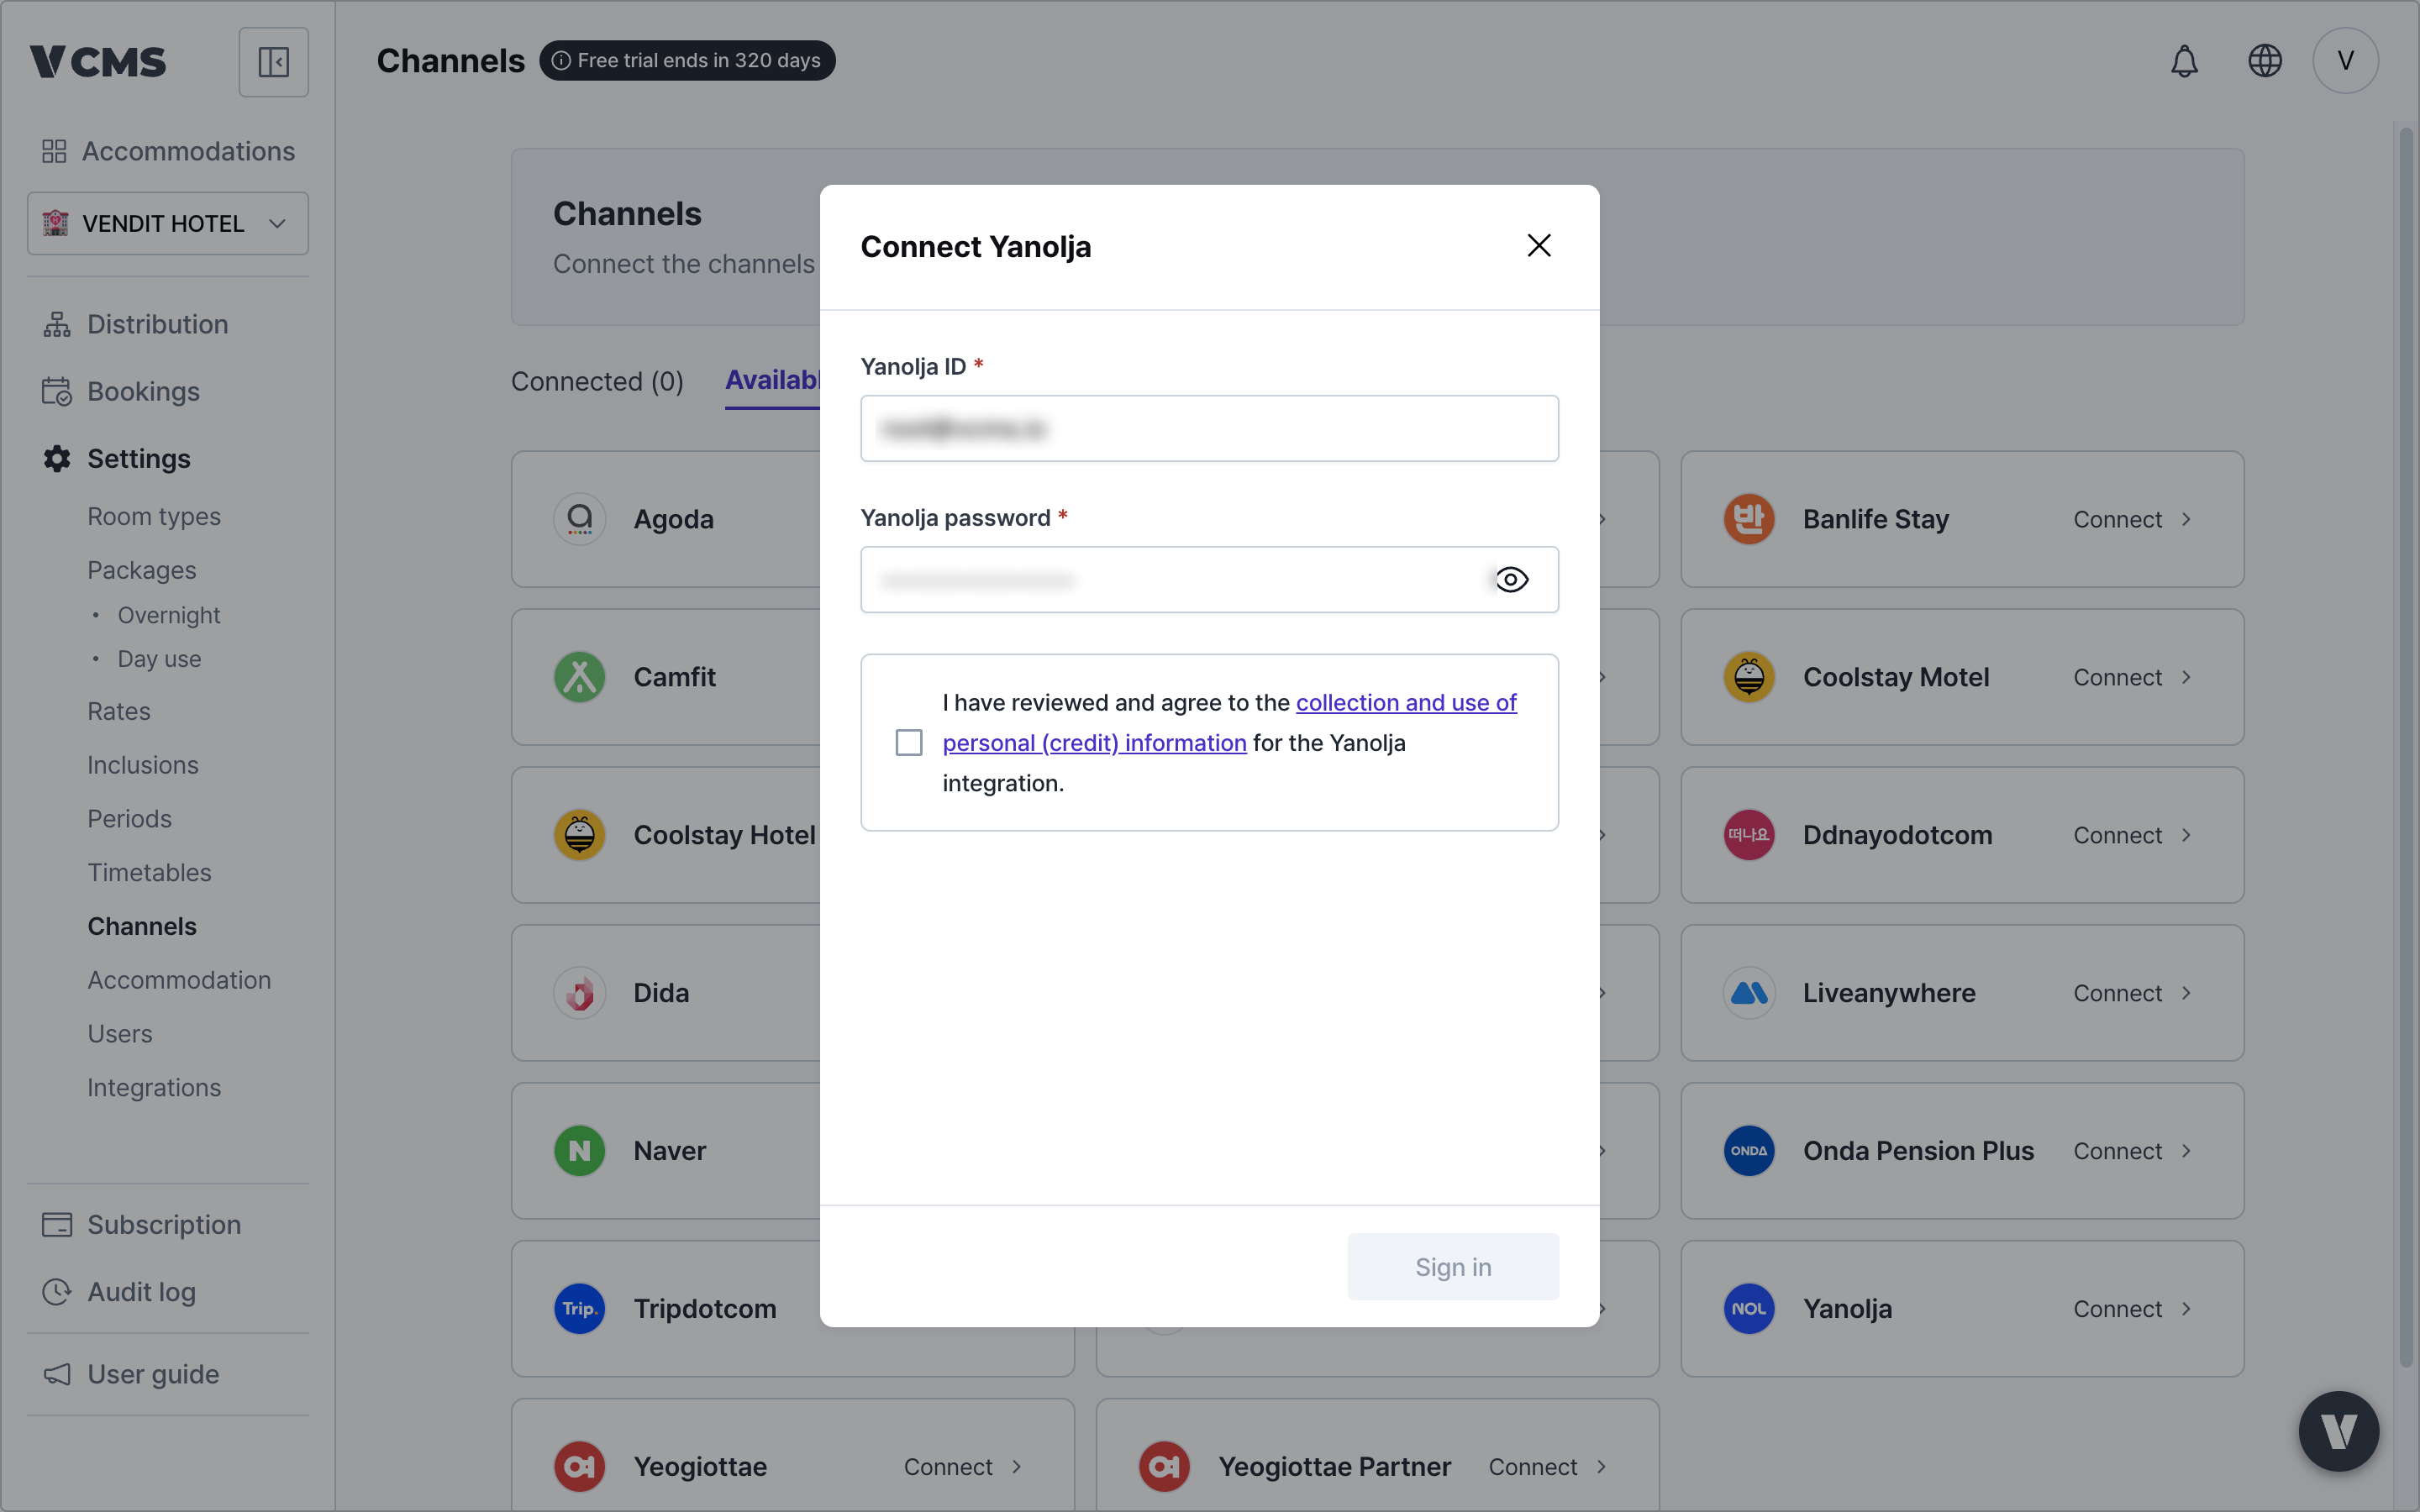This screenshot has height=1512, width=2420.
Task: Click the Liveanywhere logo
Action: [1749, 993]
